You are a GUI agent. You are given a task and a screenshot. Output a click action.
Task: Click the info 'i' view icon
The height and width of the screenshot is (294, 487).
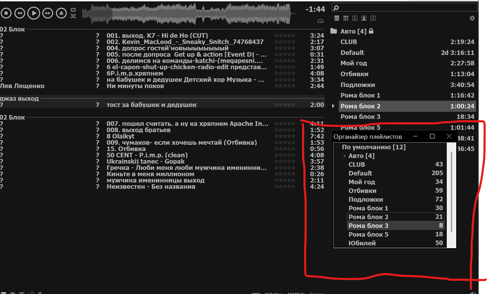(x=355, y=18)
